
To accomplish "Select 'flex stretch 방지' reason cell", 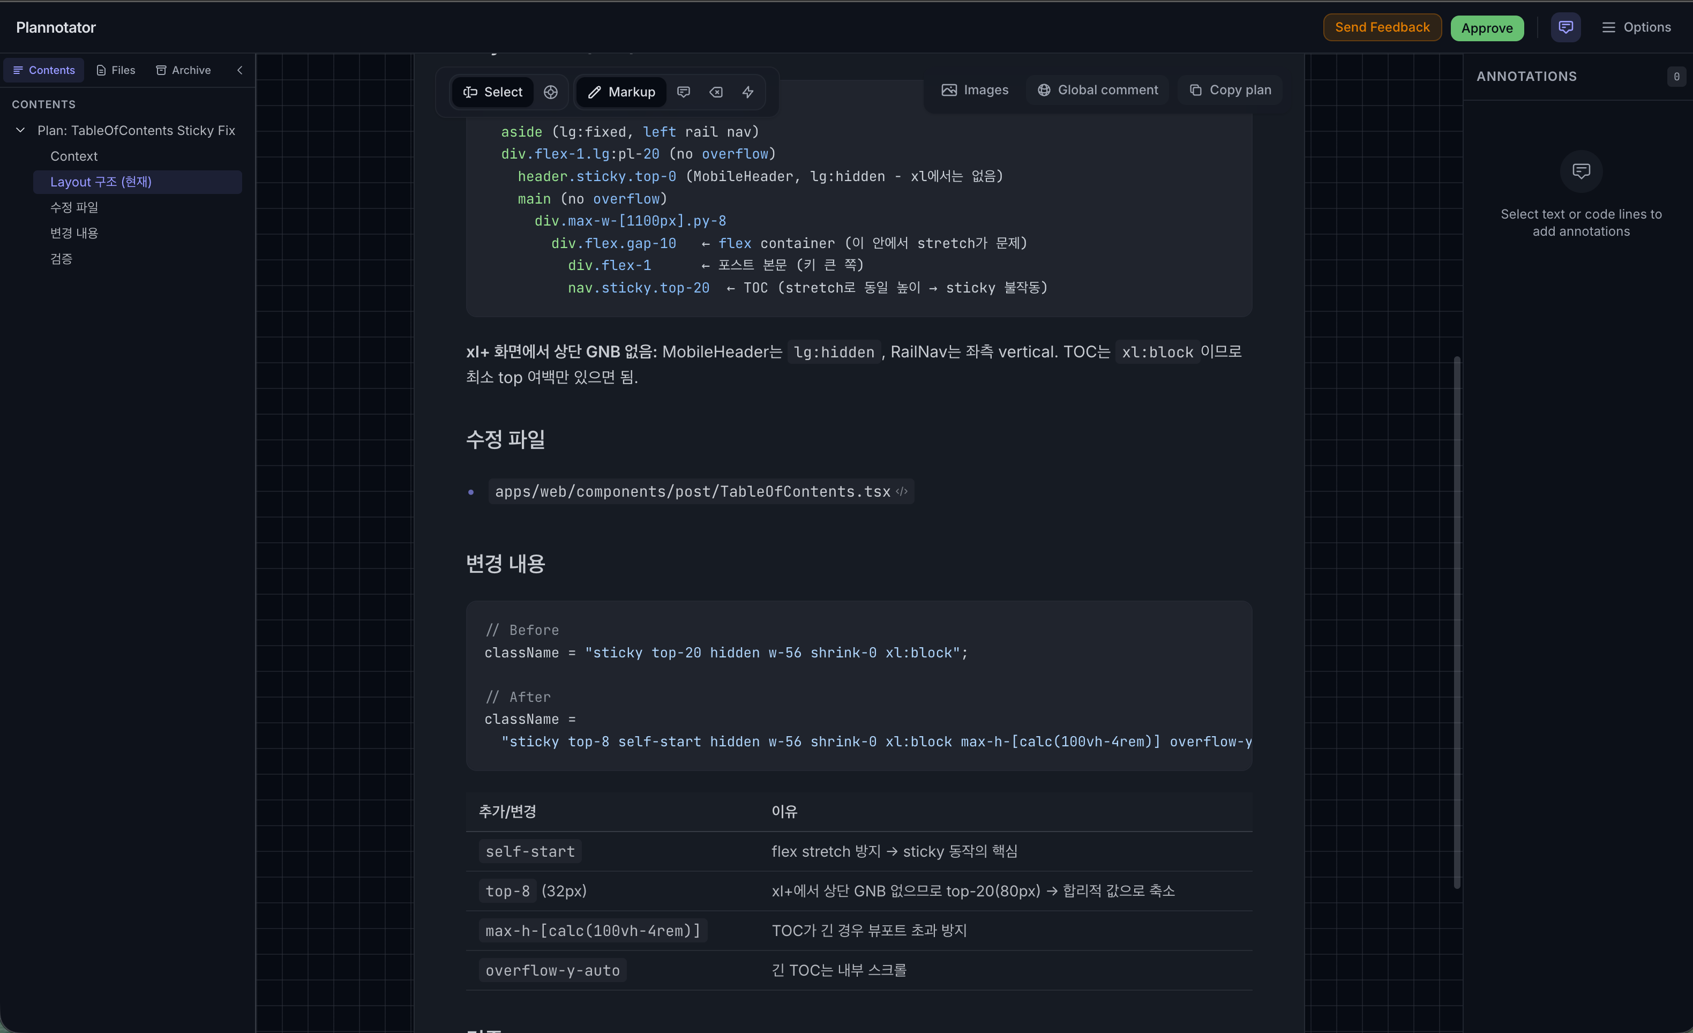I will [x=895, y=851].
